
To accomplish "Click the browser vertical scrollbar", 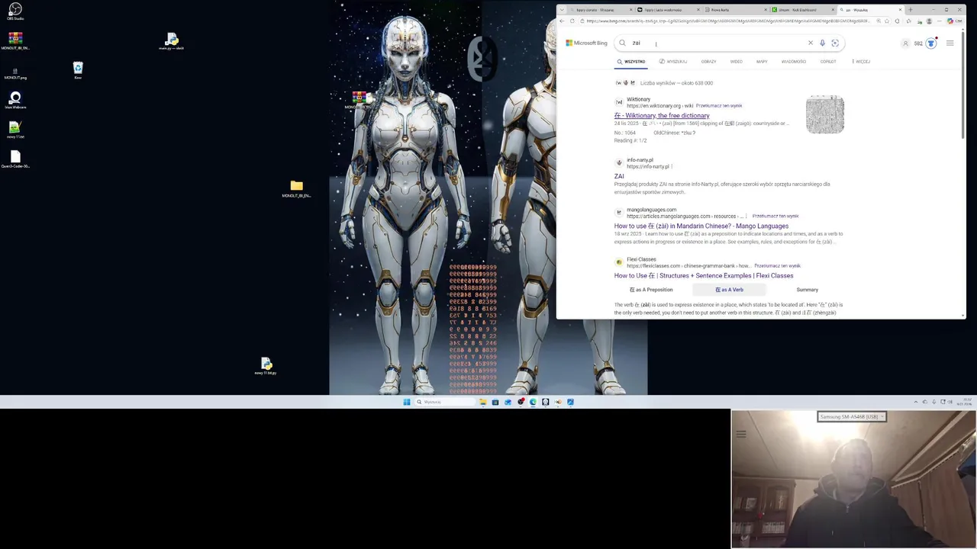I will pyautogui.click(x=962, y=84).
